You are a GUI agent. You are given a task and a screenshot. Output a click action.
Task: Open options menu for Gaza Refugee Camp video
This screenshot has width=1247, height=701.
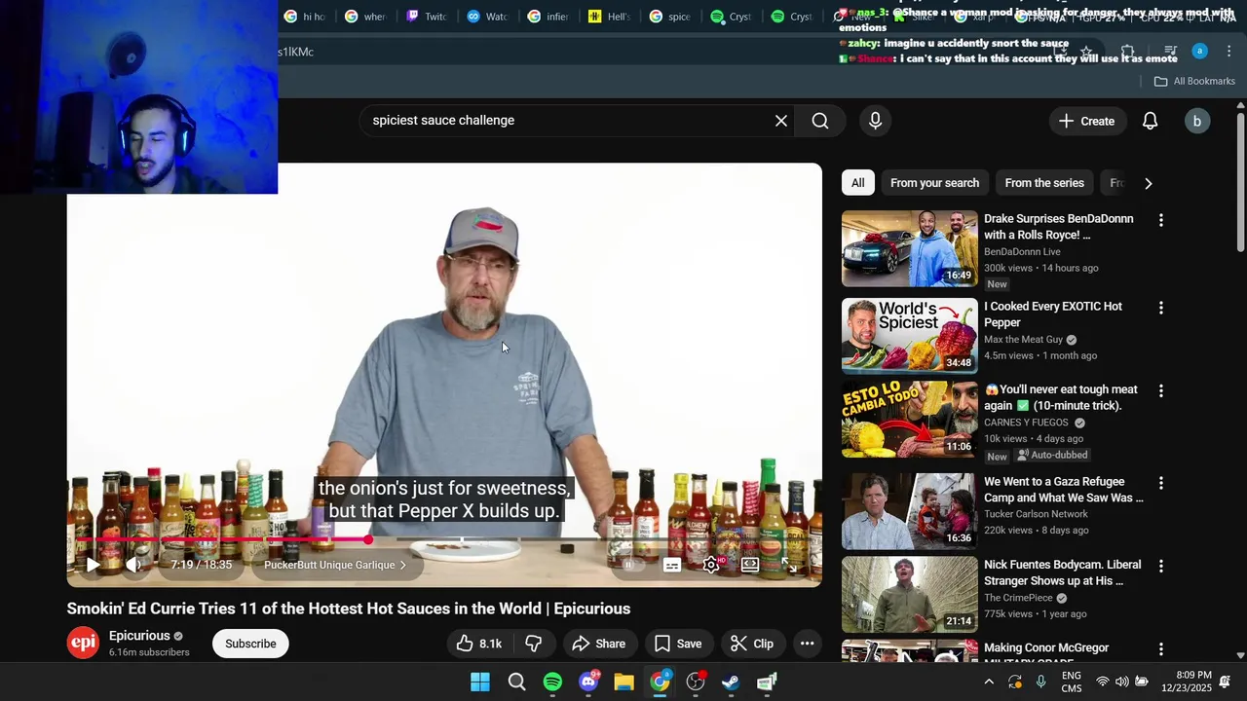[1160, 484]
